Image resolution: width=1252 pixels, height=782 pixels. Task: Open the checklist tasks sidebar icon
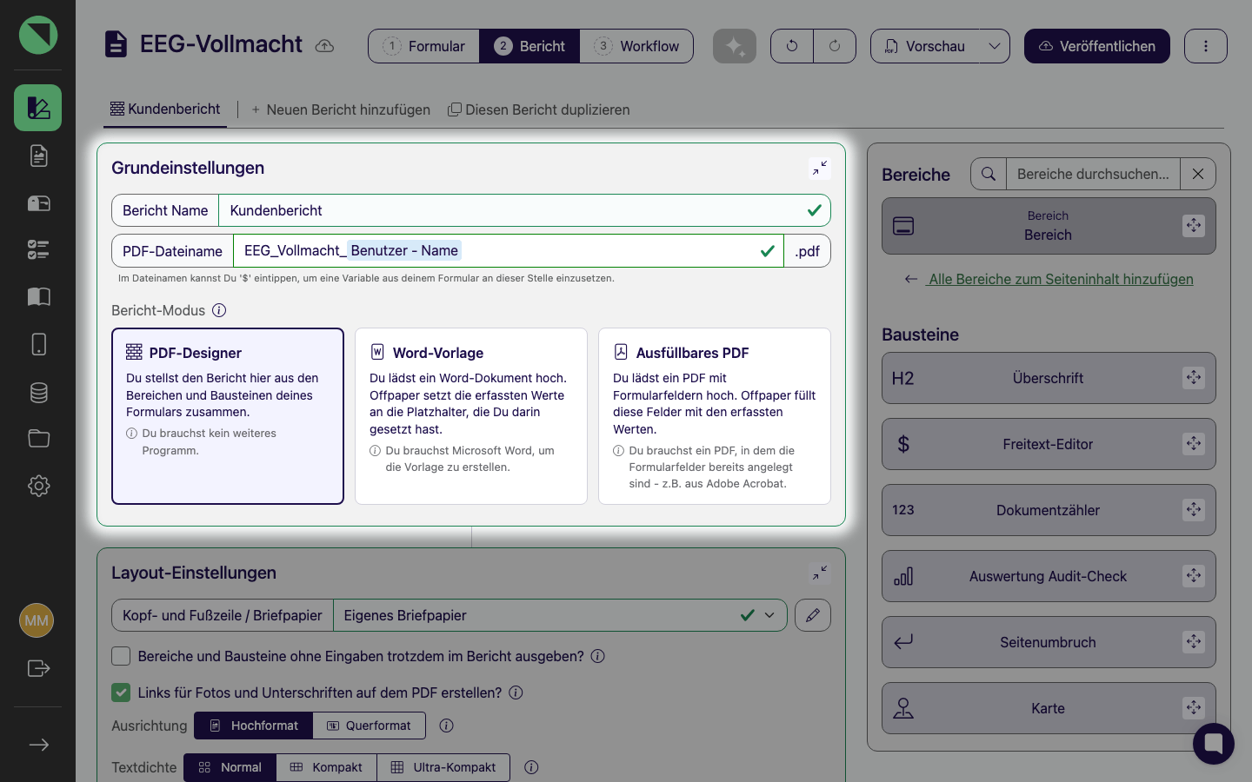pos(38,250)
